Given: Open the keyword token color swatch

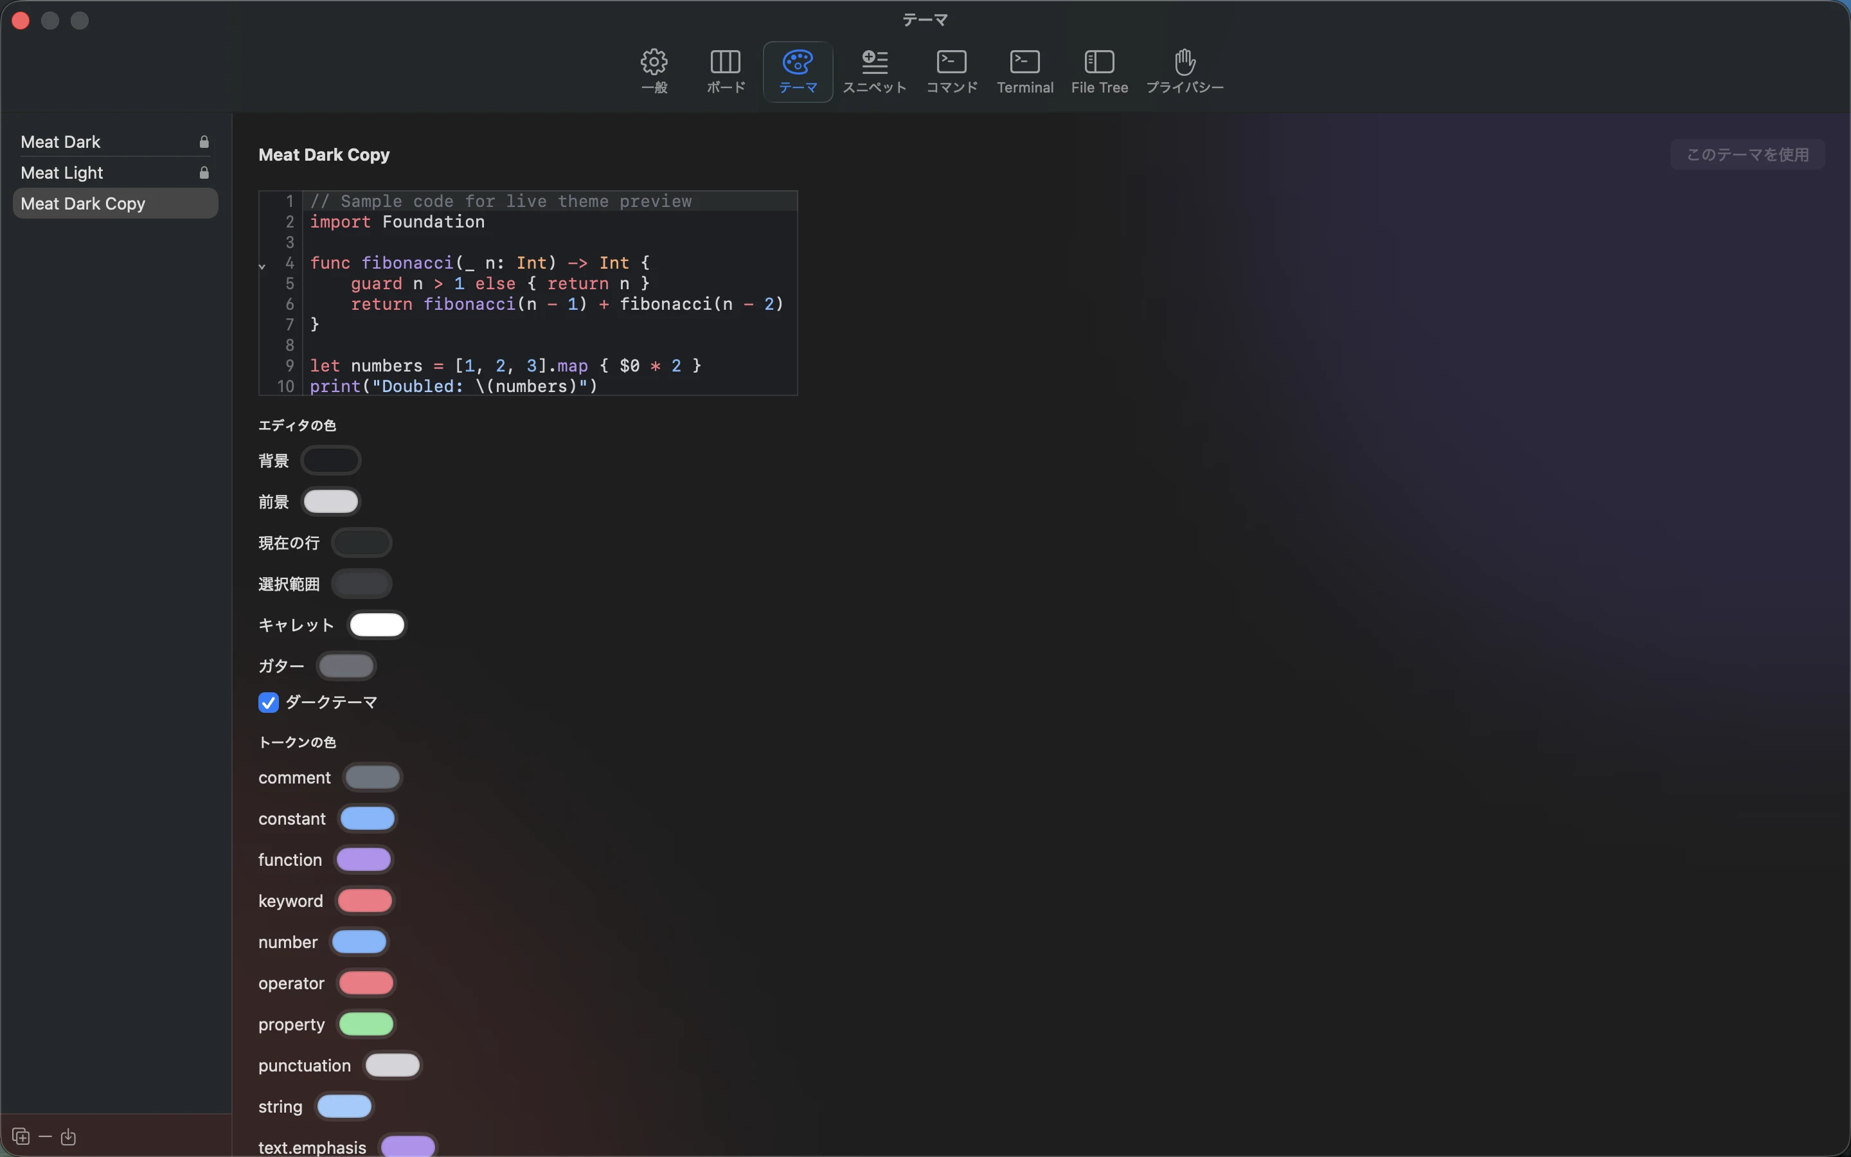Looking at the screenshot, I should (365, 901).
